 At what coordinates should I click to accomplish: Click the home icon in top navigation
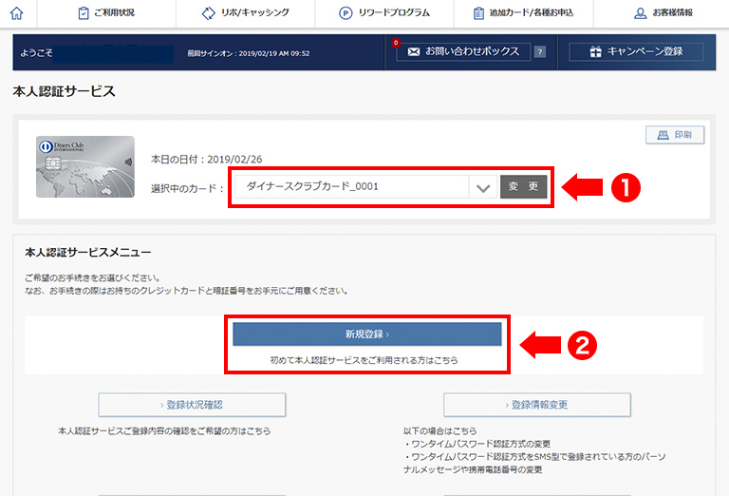[x=18, y=13]
